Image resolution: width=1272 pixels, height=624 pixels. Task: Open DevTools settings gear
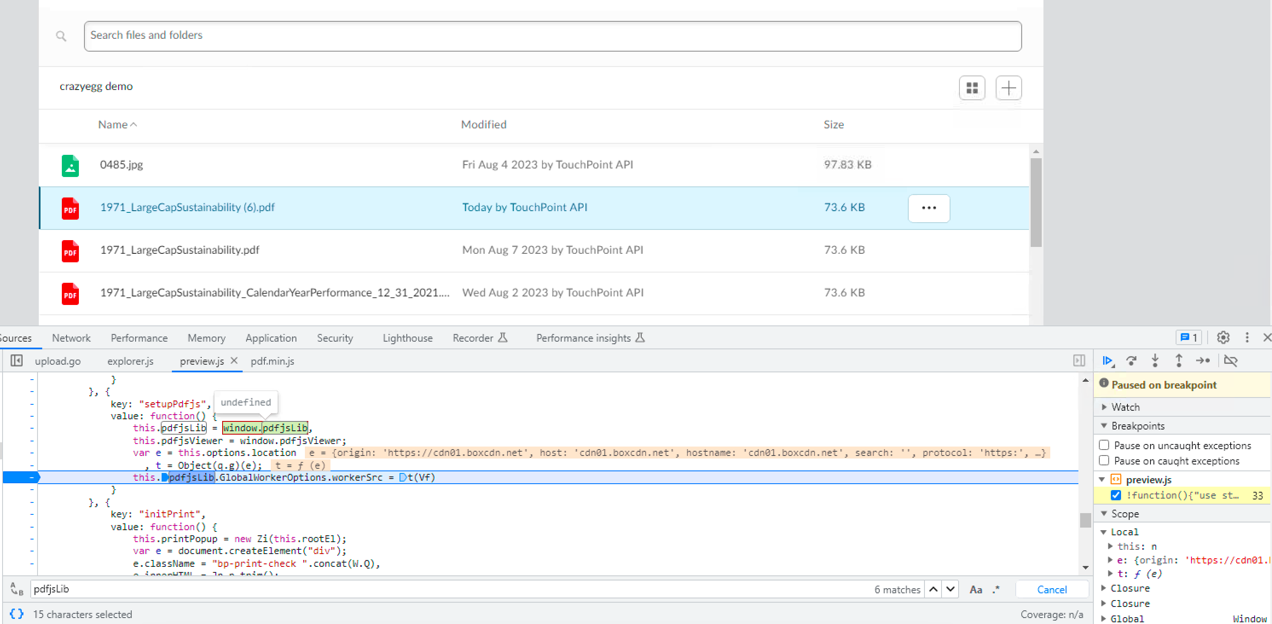click(x=1223, y=337)
